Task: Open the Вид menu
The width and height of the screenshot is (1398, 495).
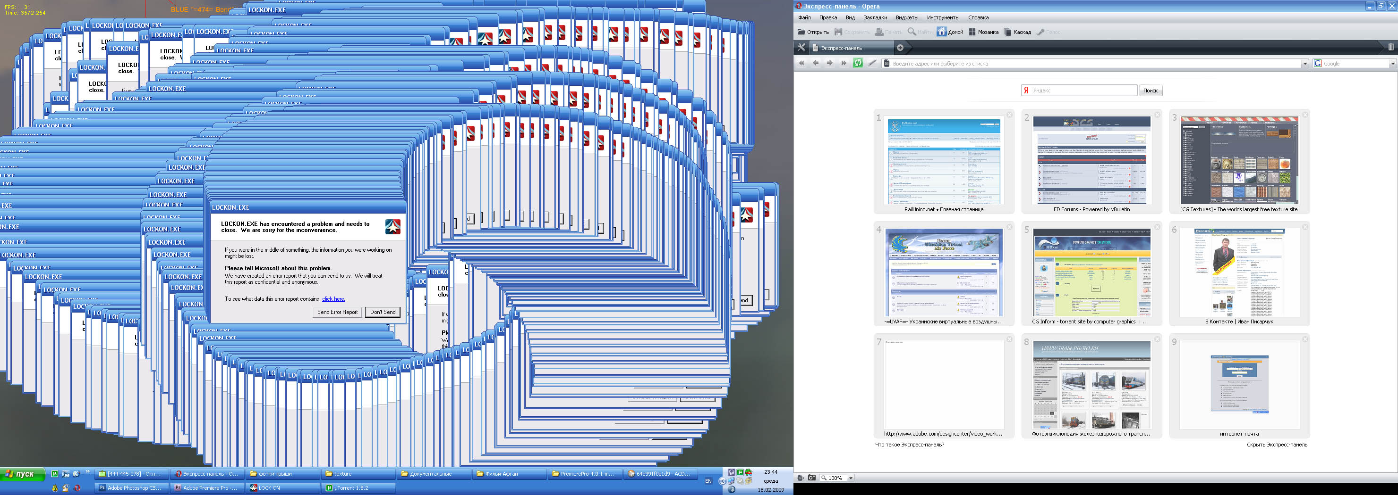Action: coord(851,18)
